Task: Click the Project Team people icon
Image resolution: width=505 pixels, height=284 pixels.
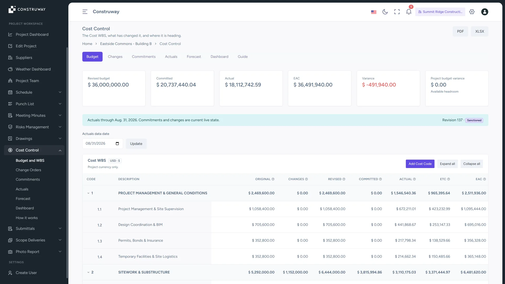Action: click(10, 81)
